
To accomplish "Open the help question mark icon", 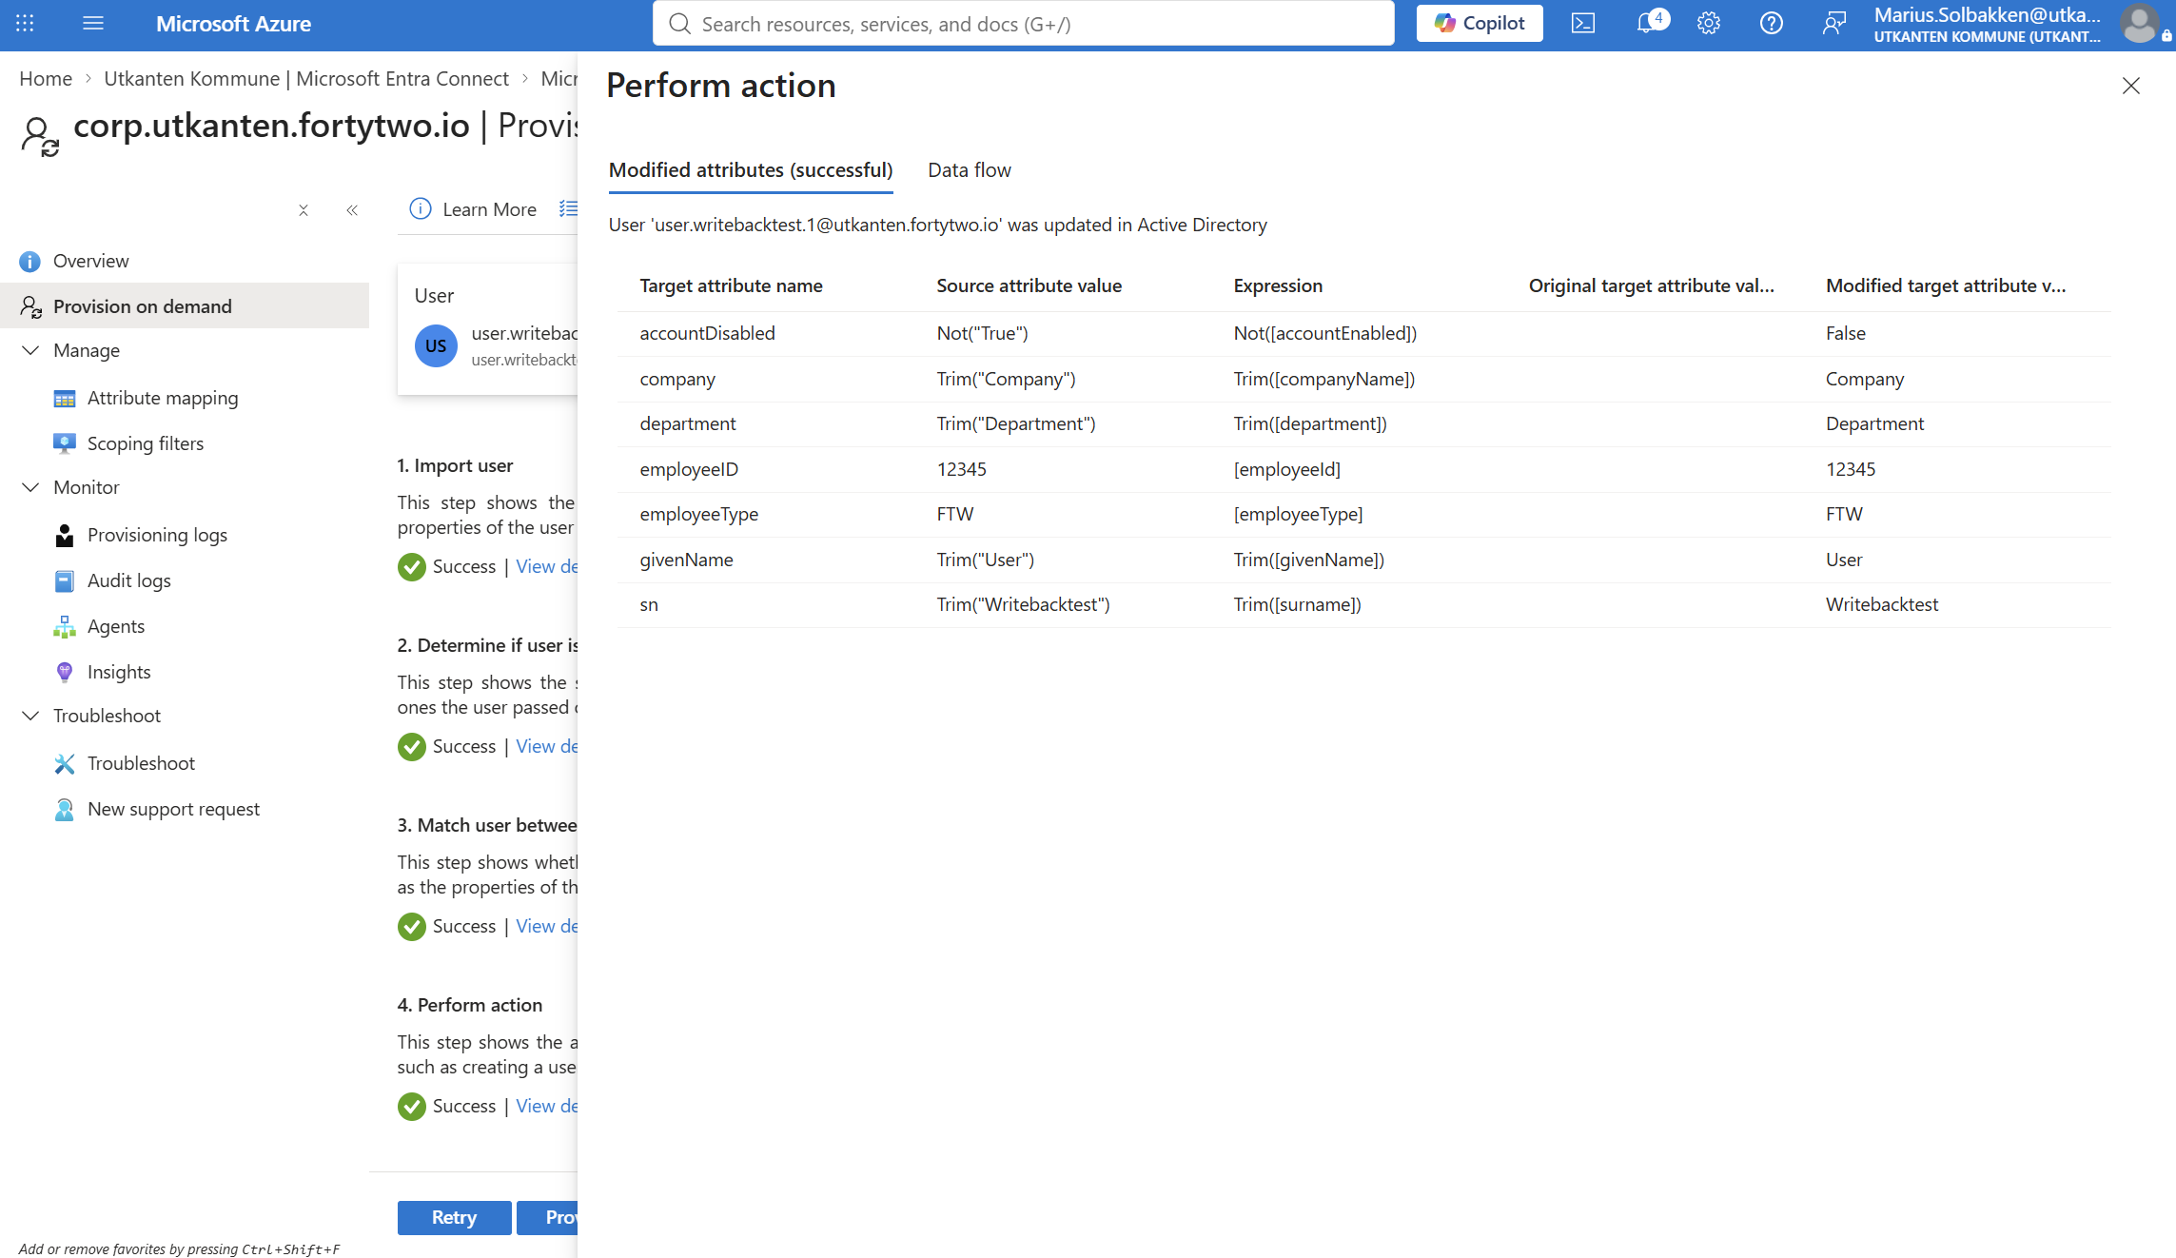I will [1771, 23].
